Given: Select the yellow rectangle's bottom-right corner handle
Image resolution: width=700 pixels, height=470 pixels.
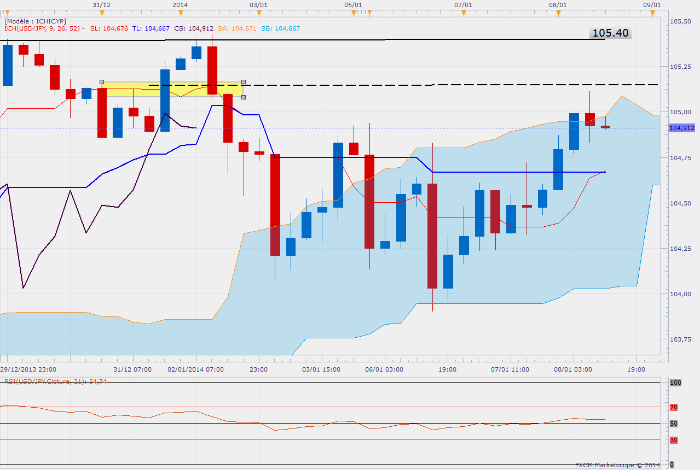Looking at the screenshot, I should tap(244, 97).
